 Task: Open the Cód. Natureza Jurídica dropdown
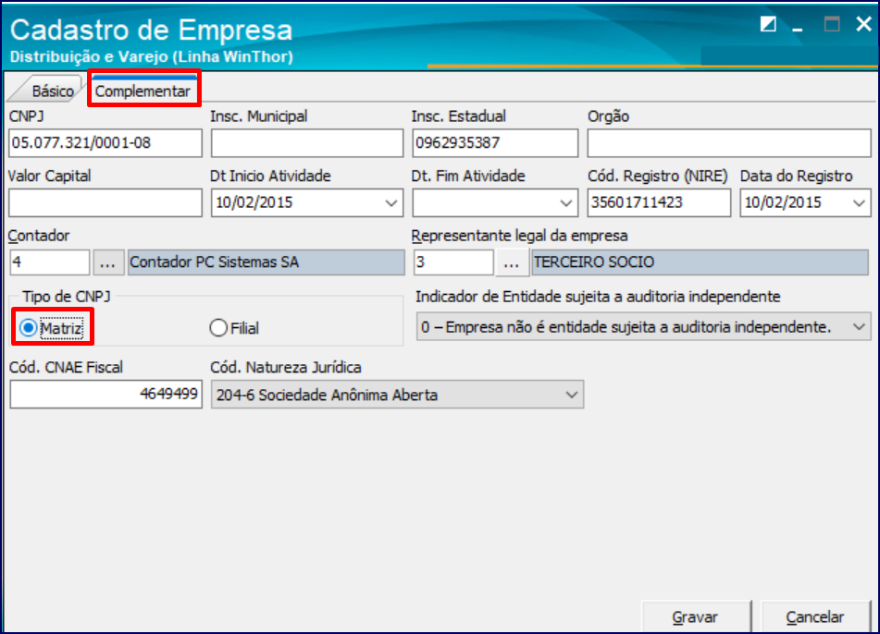[571, 395]
